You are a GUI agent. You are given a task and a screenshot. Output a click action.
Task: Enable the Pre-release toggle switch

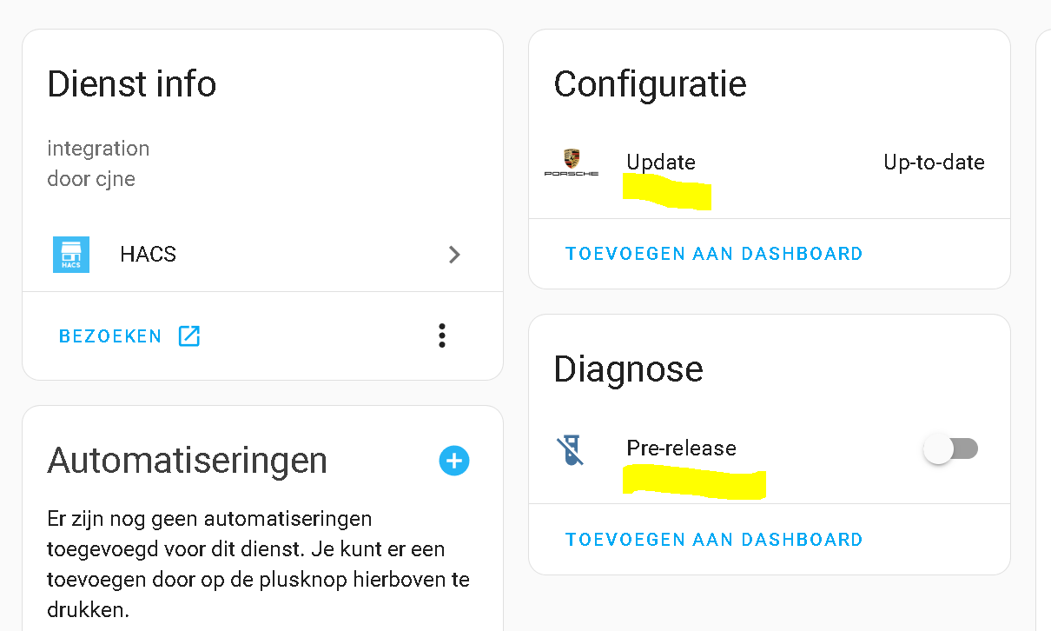[950, 448]
